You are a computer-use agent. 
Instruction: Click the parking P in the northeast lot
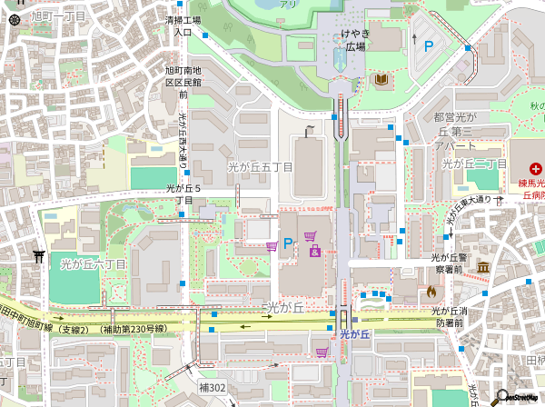click(x=427, y=44)
